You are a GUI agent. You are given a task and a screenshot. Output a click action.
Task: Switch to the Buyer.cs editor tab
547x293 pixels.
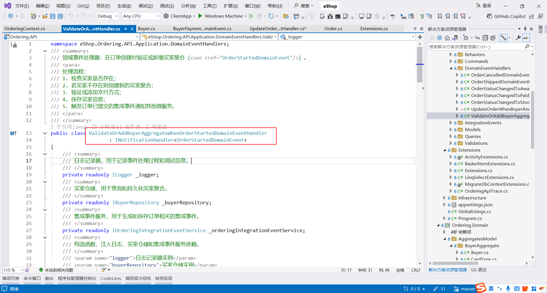click(146, 29)
